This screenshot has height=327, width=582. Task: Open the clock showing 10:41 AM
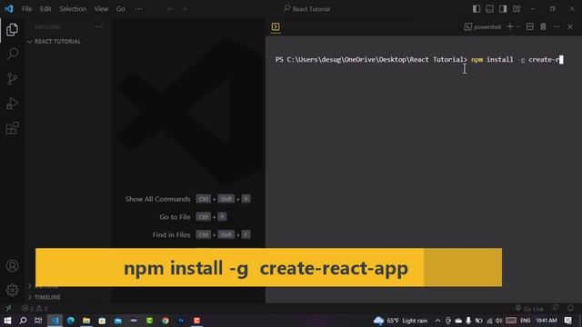click(547, 321)
